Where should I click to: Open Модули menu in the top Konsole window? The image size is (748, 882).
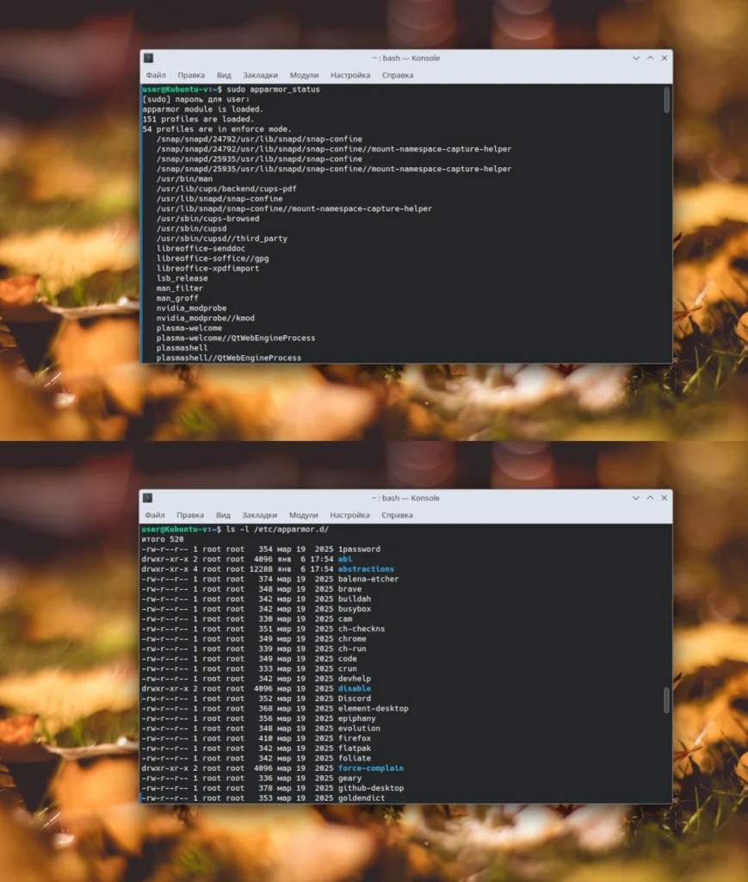point(304,75)
